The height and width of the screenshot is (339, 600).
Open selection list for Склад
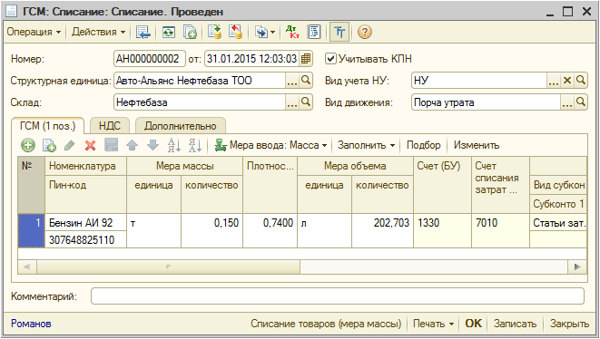click(292, 102)
